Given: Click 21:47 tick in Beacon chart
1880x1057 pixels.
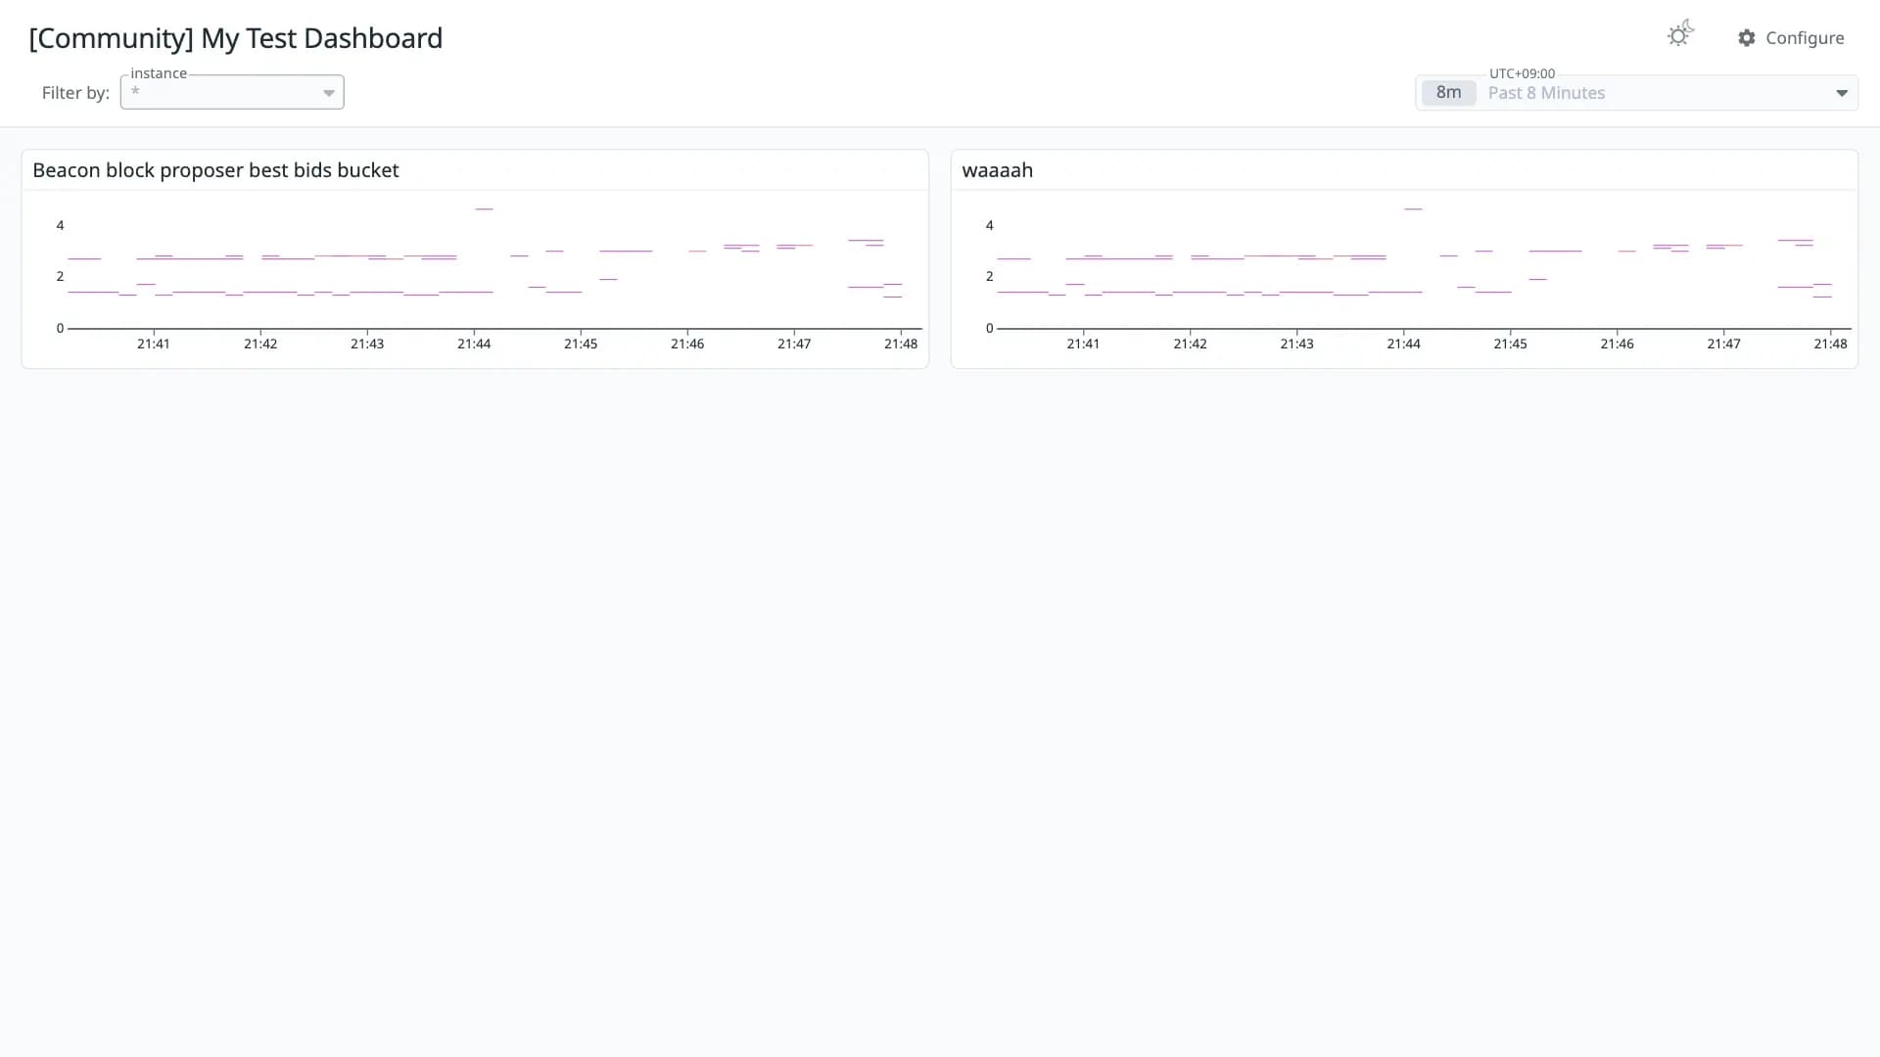Looking at the screenshot, I should [x=794, y=344].
